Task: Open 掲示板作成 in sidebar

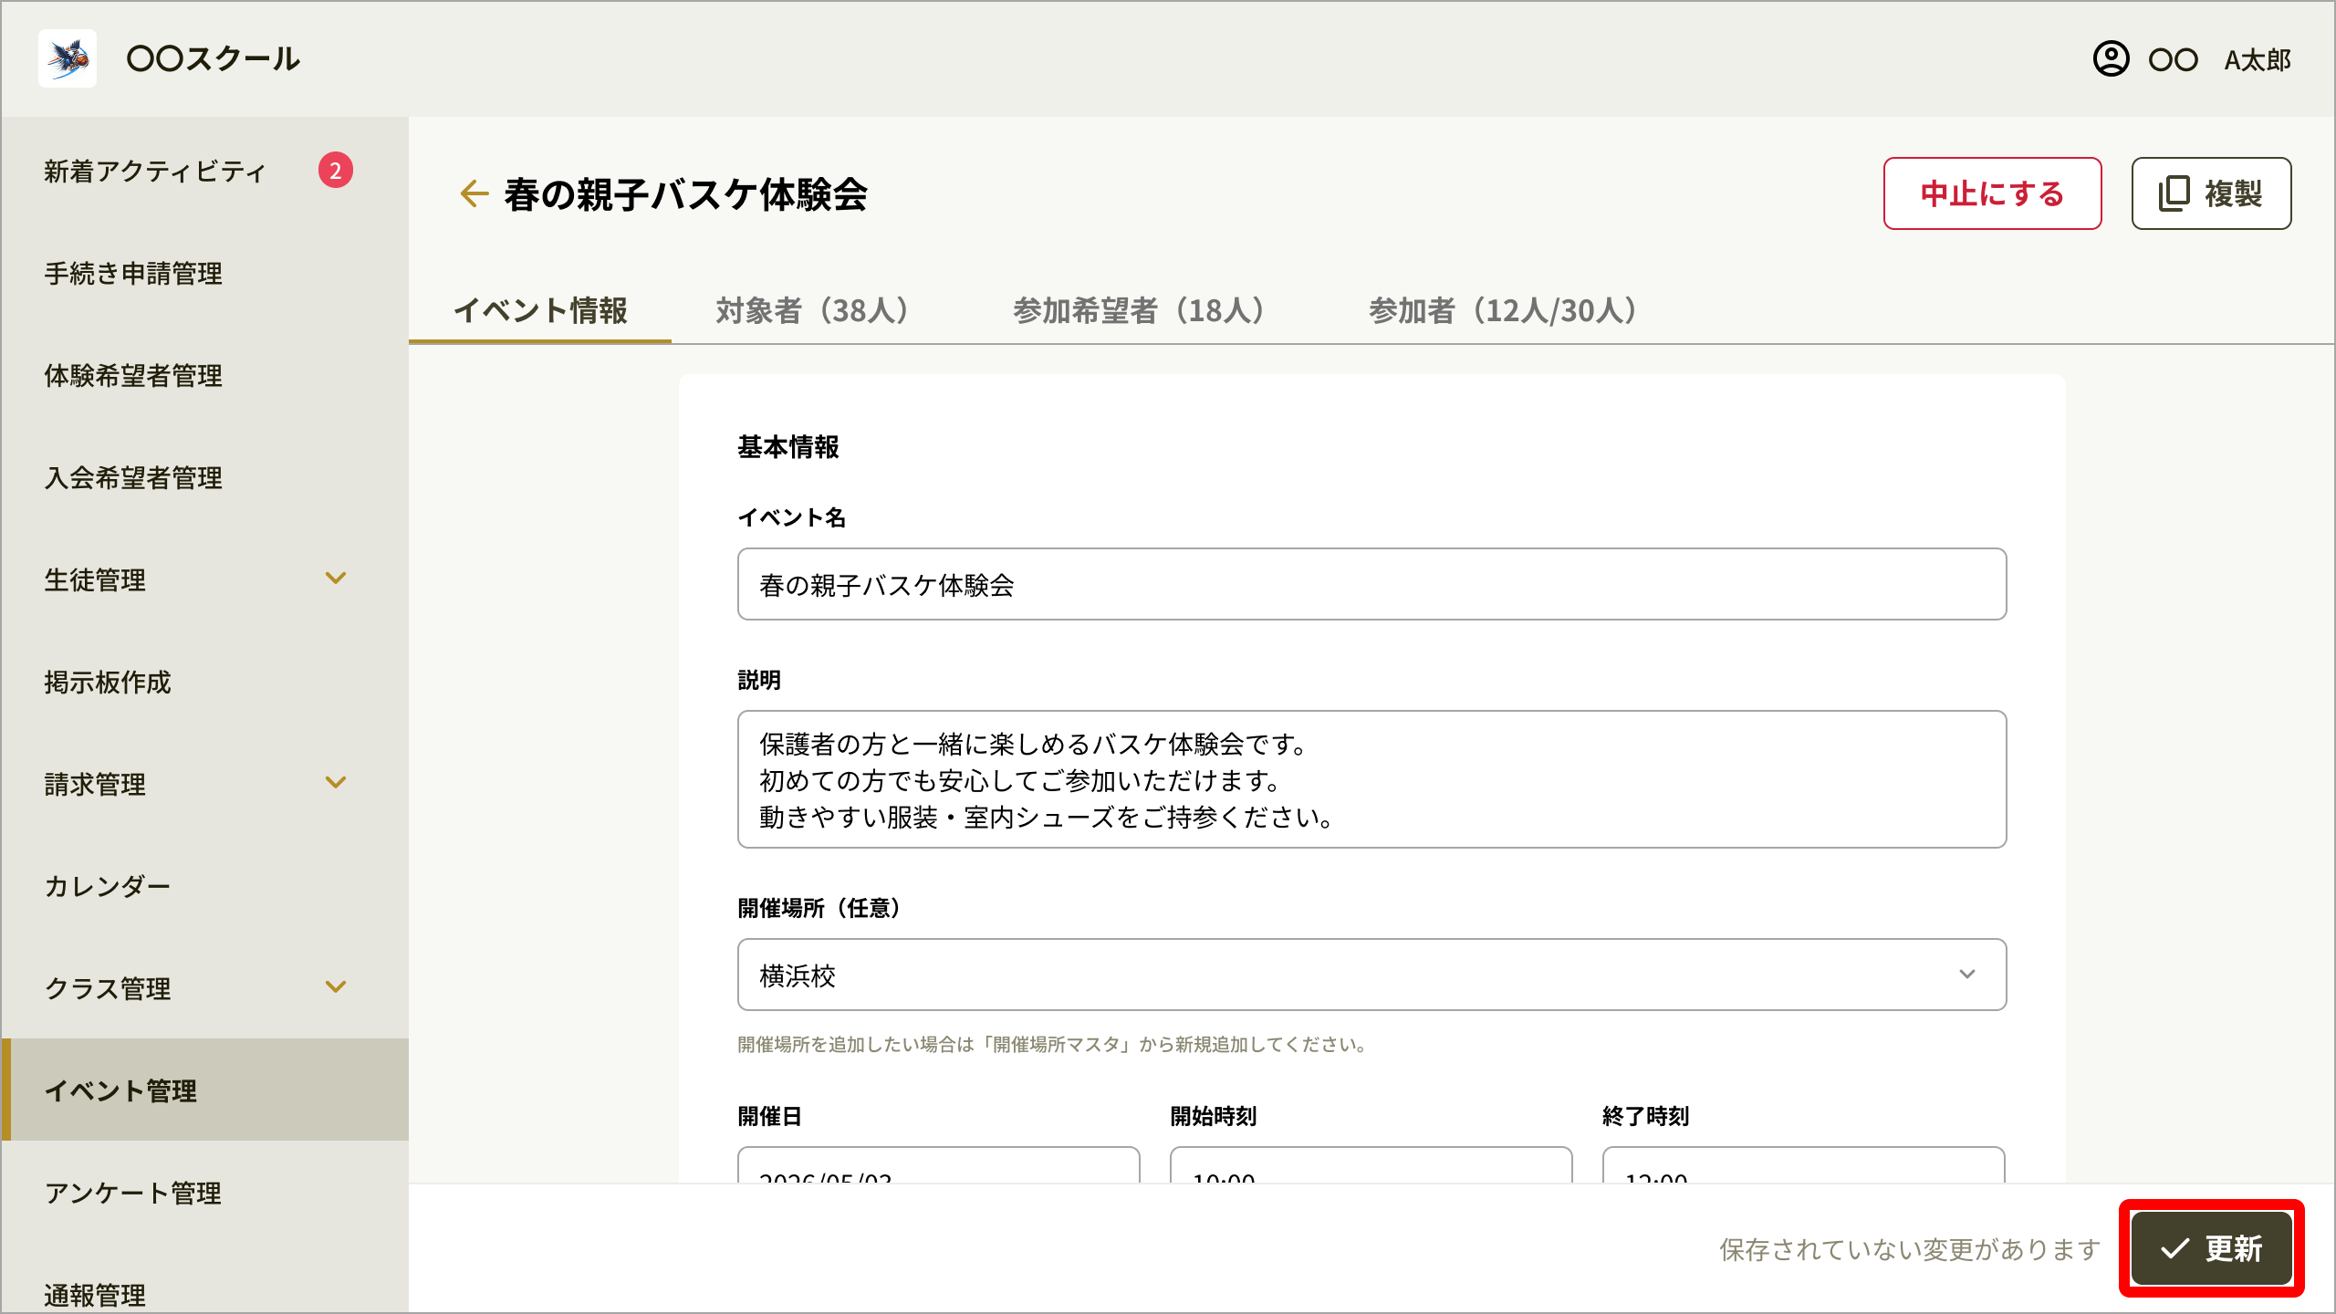Action: click(x=205, y=683)
